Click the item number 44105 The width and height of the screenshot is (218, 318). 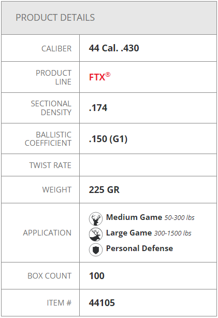click(x=102, y=303)
